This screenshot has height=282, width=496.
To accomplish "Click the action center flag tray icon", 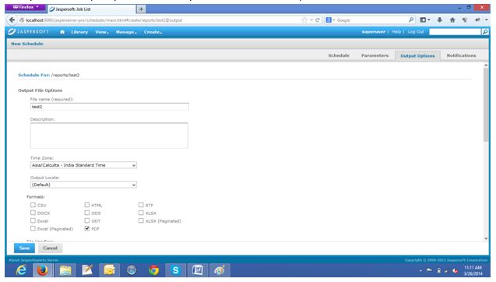I will click(429, 270).
